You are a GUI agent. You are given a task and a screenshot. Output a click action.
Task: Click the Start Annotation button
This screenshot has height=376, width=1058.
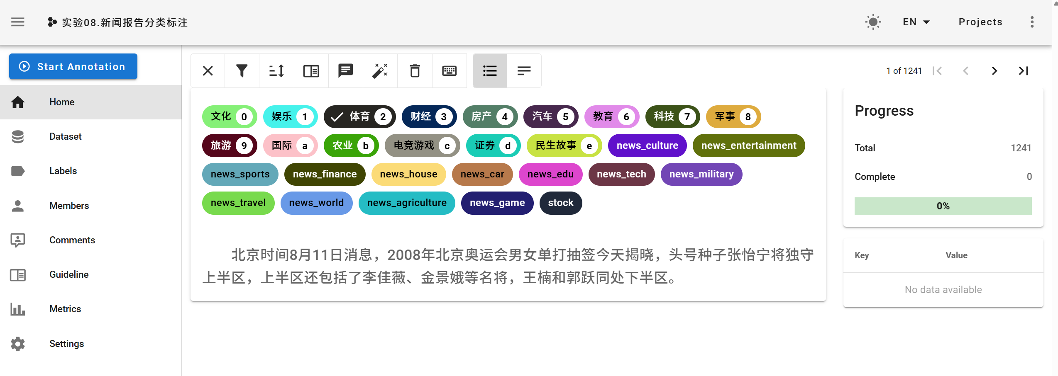73,66
